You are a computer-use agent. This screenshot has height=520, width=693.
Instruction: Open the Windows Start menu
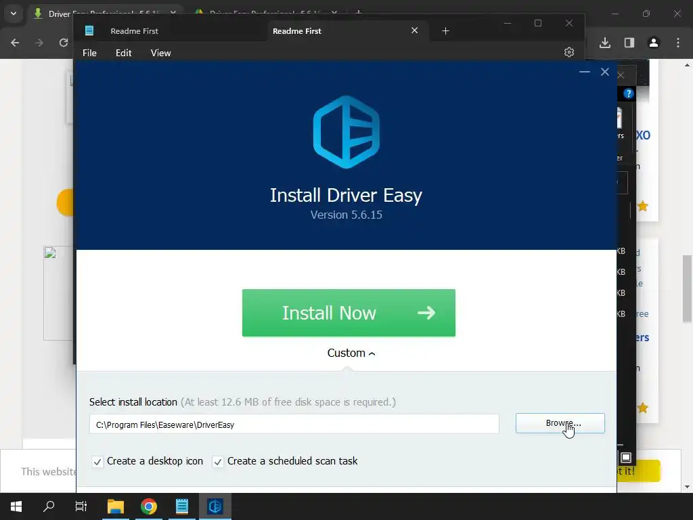click(x=16, y=506)
